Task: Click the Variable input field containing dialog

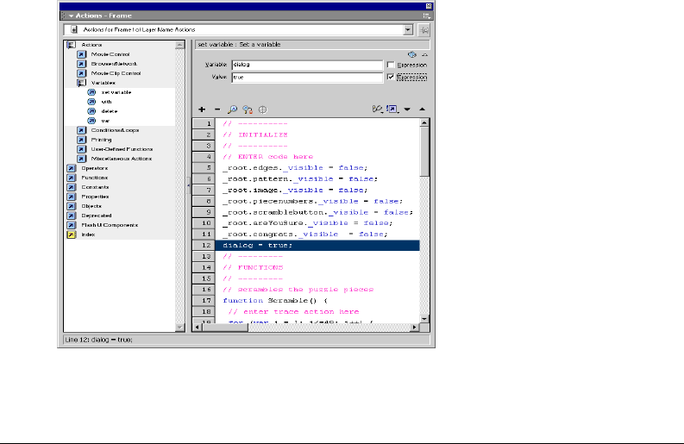Action: (307, 65)
